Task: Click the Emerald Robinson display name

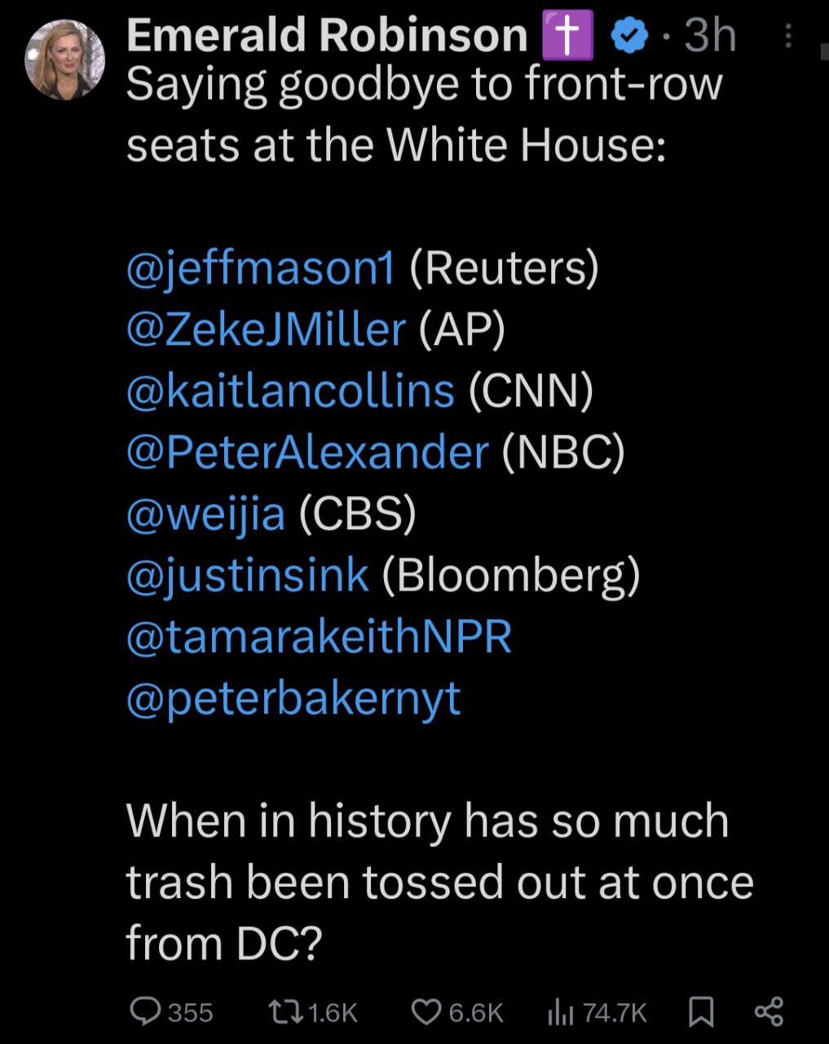Action: pyautogui.click(x=328, y=36)
